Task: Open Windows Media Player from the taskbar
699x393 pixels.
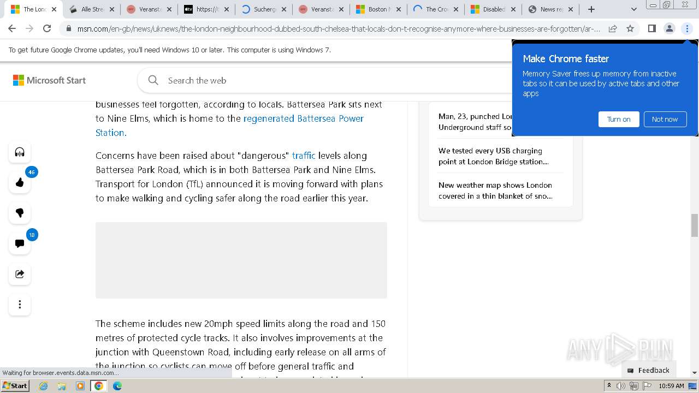Action: (80, 386)
